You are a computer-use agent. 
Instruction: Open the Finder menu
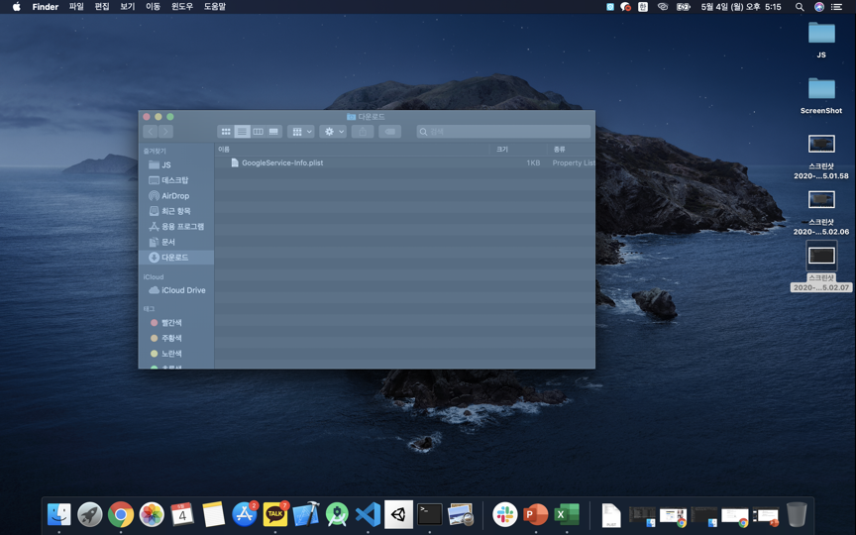point(46,7)
